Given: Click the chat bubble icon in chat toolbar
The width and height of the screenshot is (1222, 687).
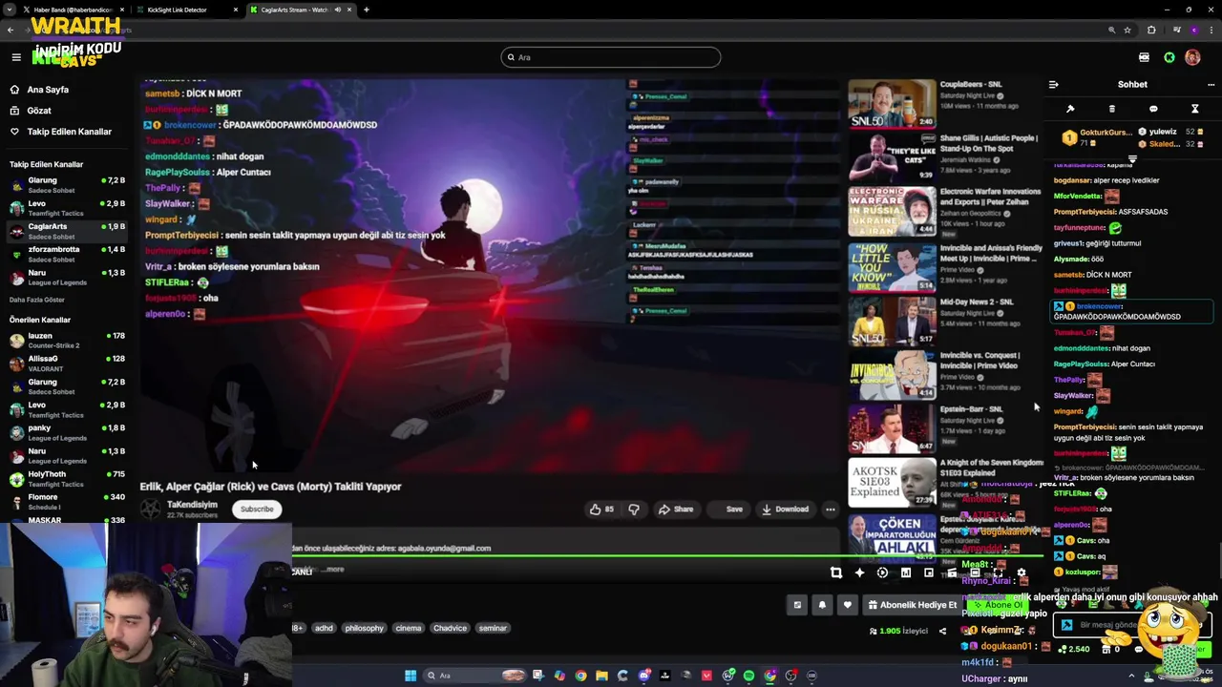Looking at the screenshot, I should pyautogui.click(x=1153, y=109).
